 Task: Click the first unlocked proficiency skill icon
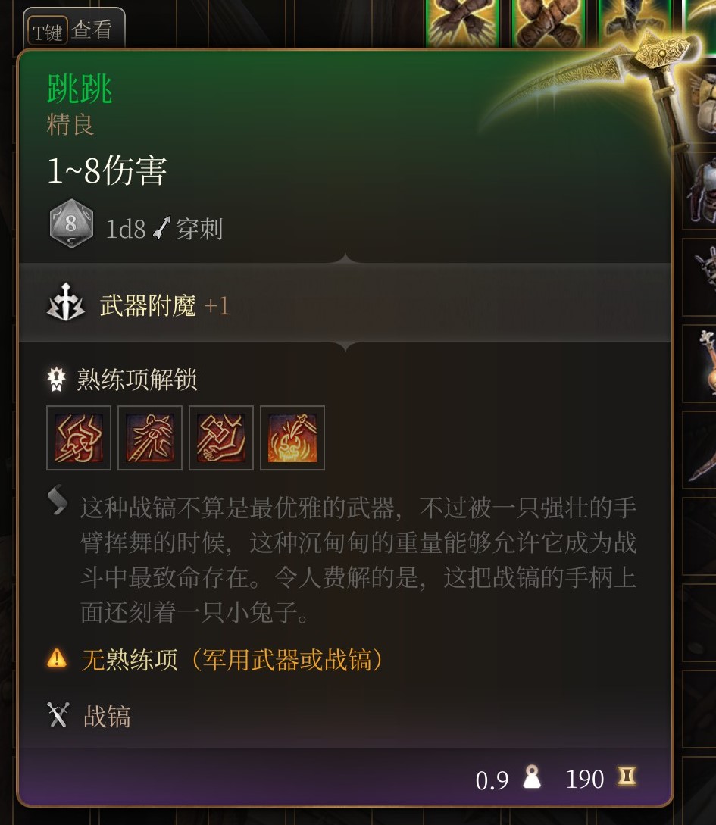(x=79, y=438)
